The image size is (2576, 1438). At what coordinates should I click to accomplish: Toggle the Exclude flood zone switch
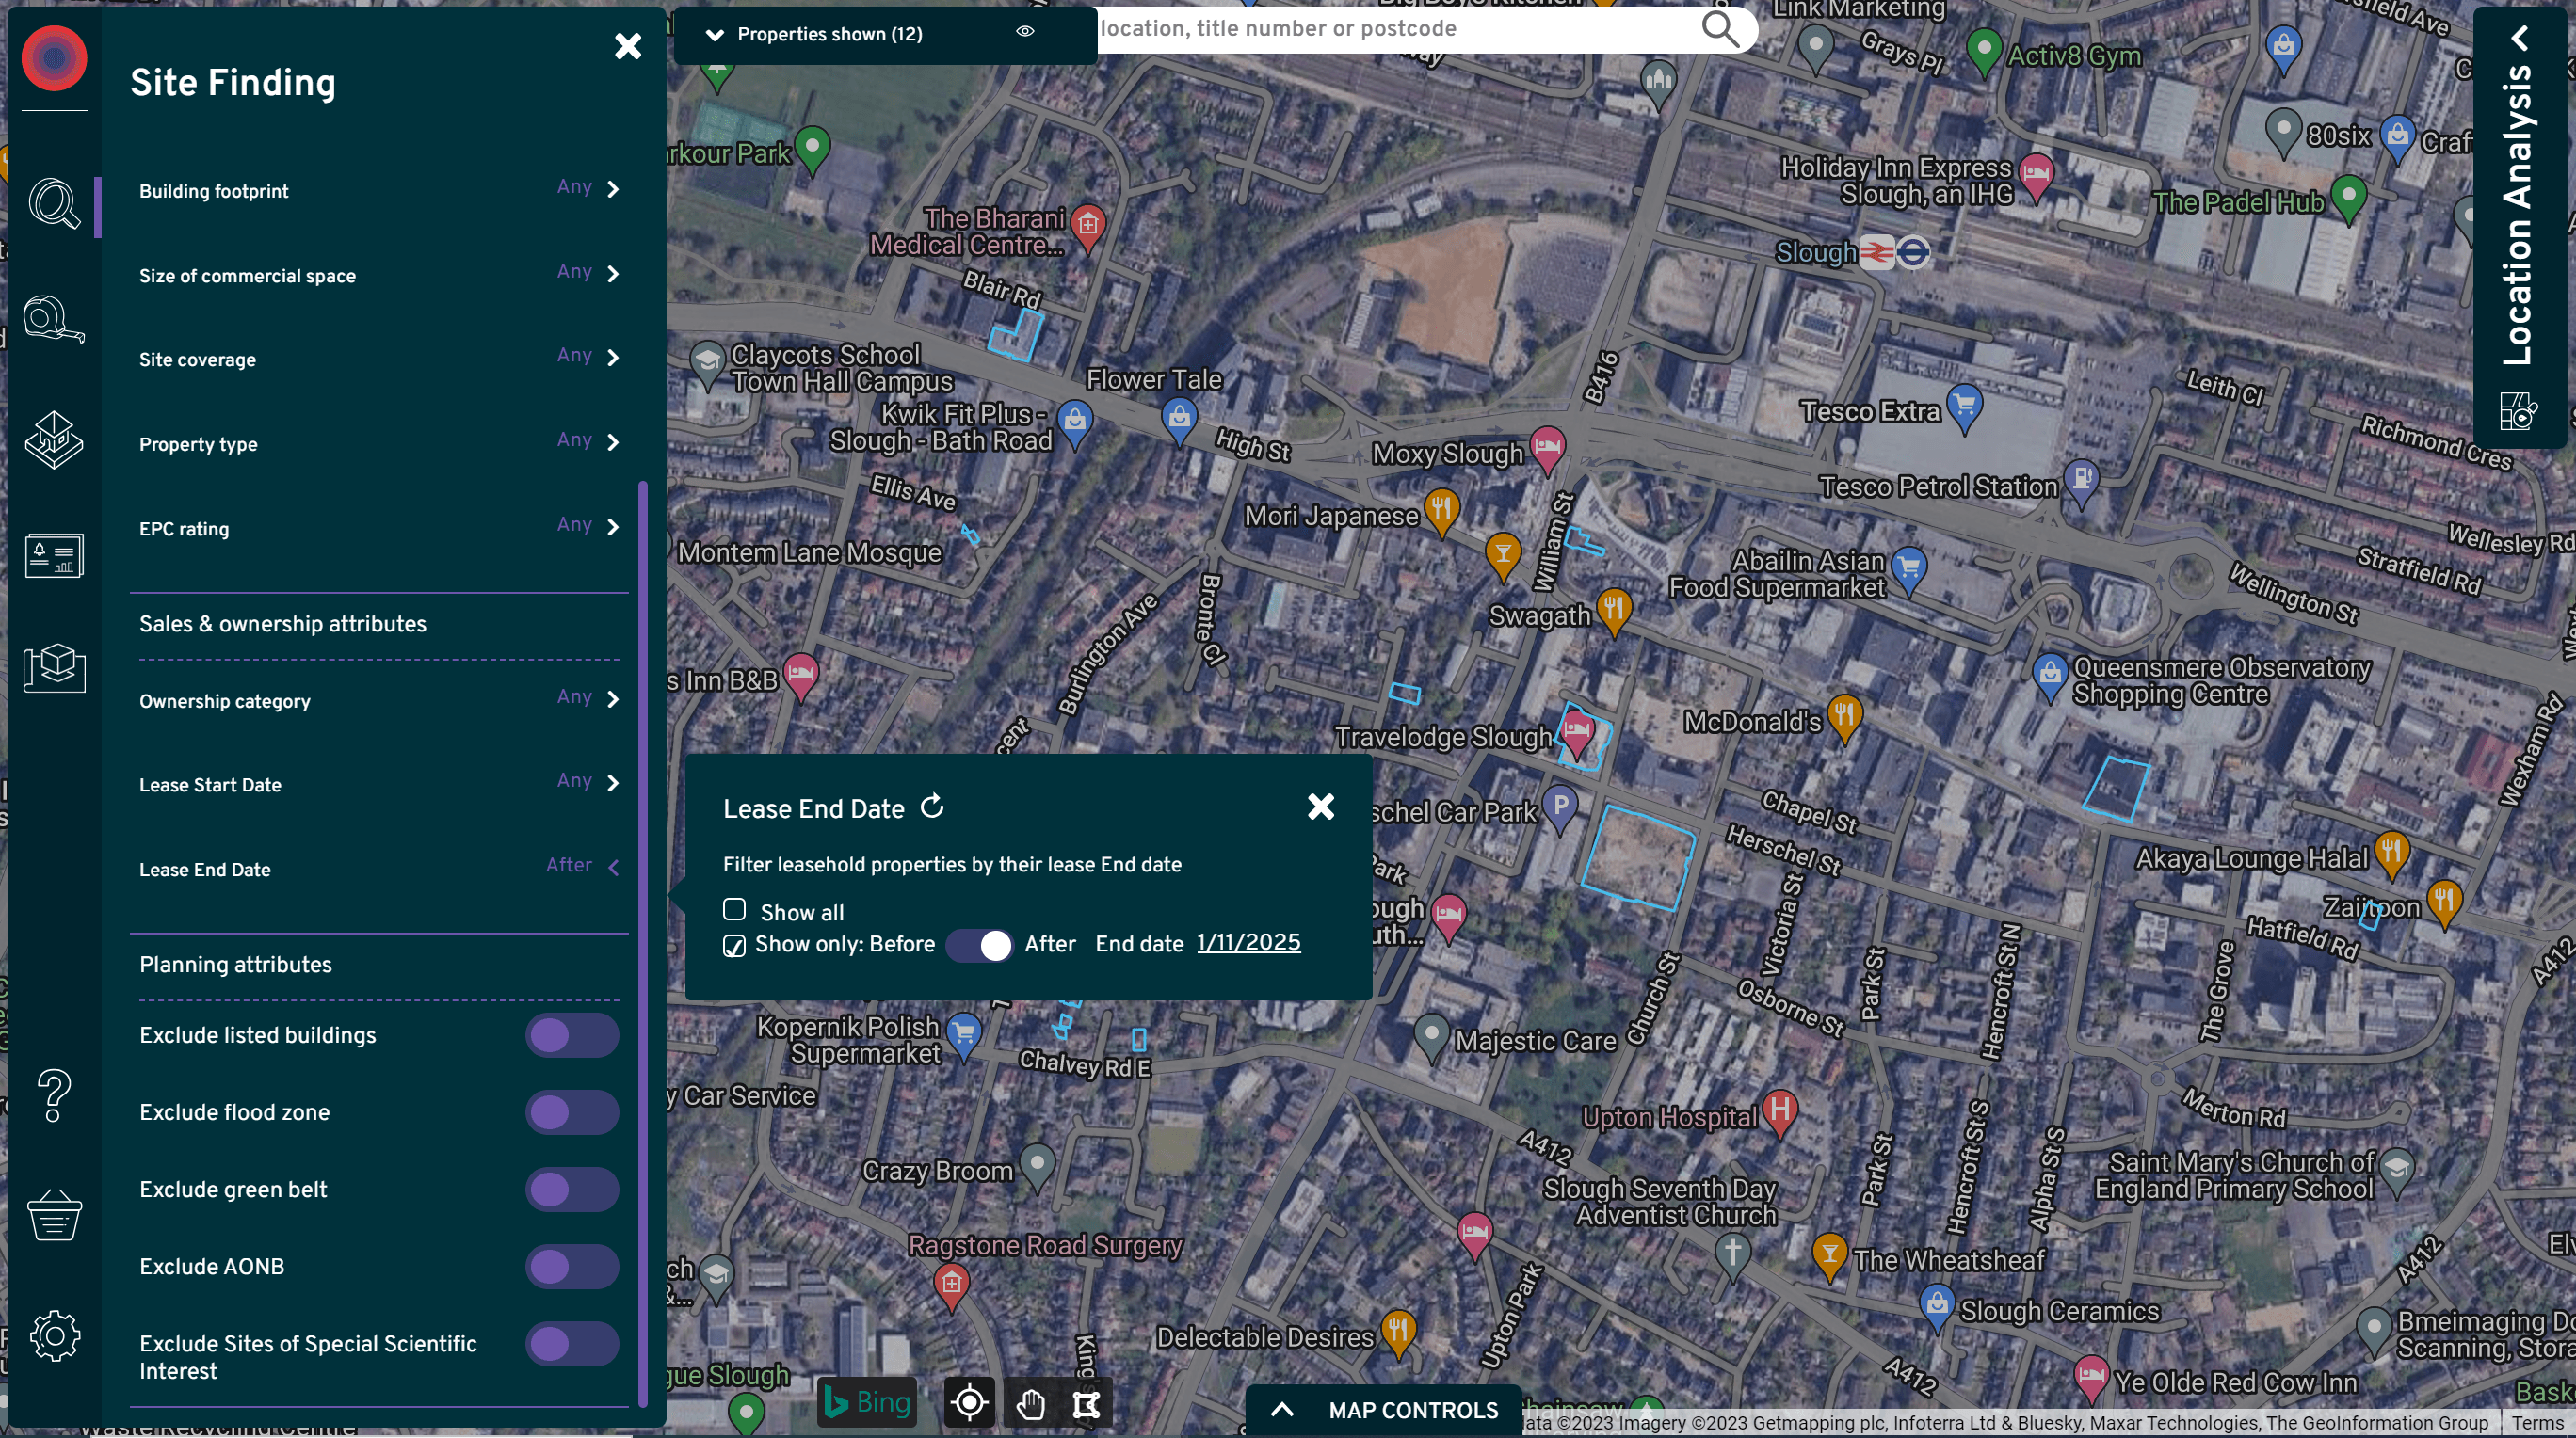point(573,1112)
